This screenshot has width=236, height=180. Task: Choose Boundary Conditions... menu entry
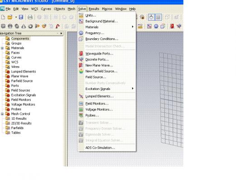click(107, 39)
